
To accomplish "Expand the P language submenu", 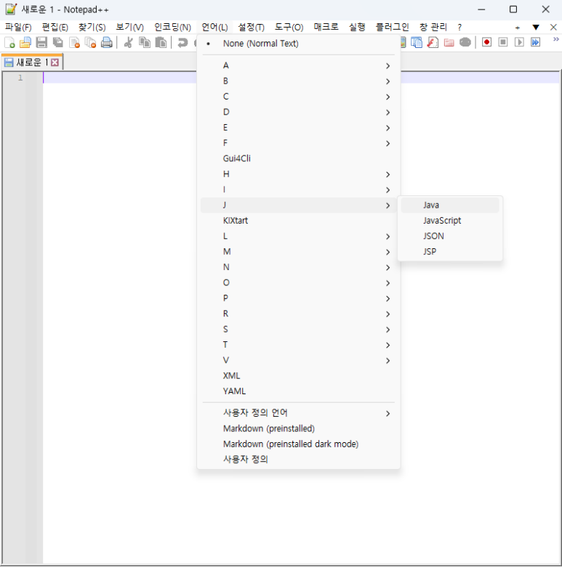I will [299, 298].
